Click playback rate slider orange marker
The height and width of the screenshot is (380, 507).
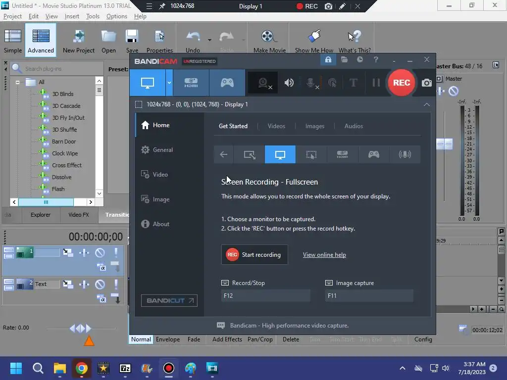pyautogui.click(x=89, y=341)
